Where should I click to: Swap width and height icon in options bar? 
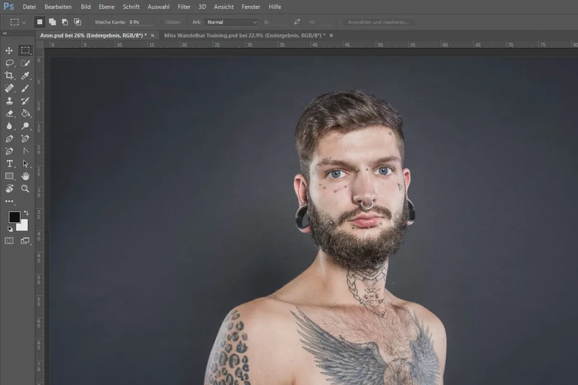tap(297, 22)
